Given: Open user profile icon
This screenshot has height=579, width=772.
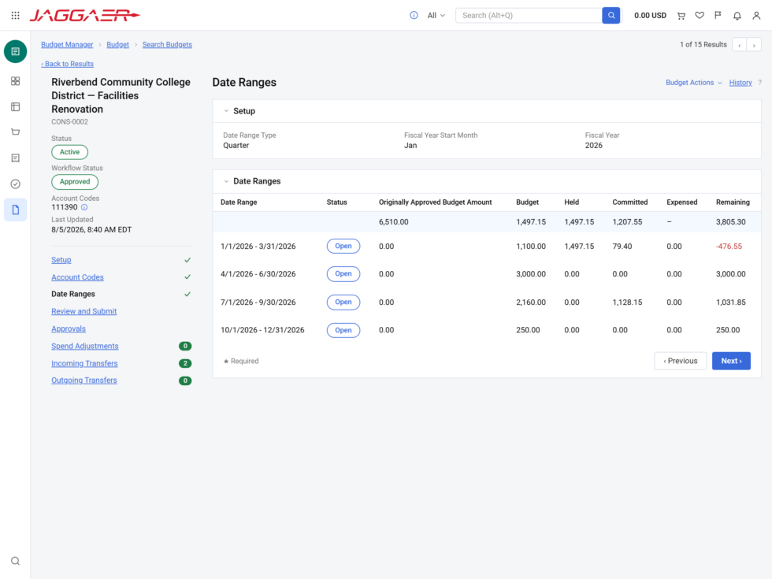Looking at the screenshot, I should coord(756,15).
